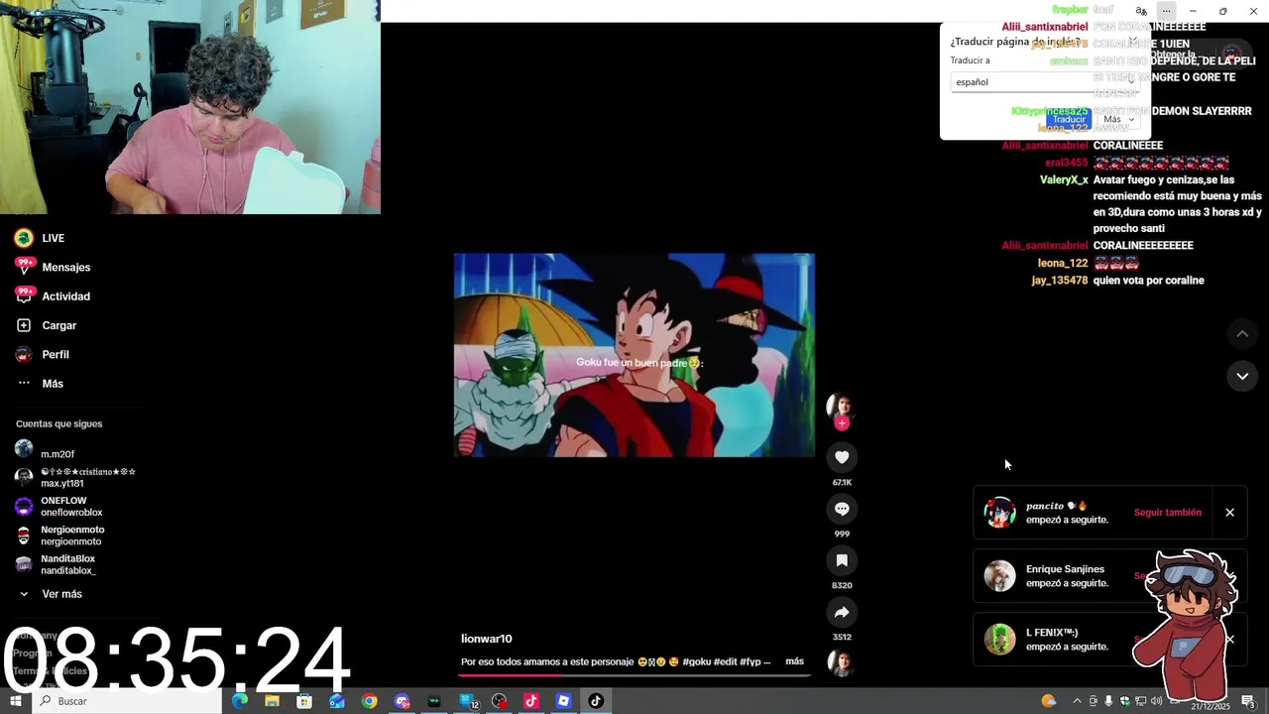
Task: Click Seguir también for pancito
Action: pos(1167,513)
